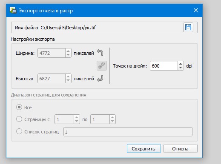
Task: Click the Отмена button
Action: [x=181, y=149]
